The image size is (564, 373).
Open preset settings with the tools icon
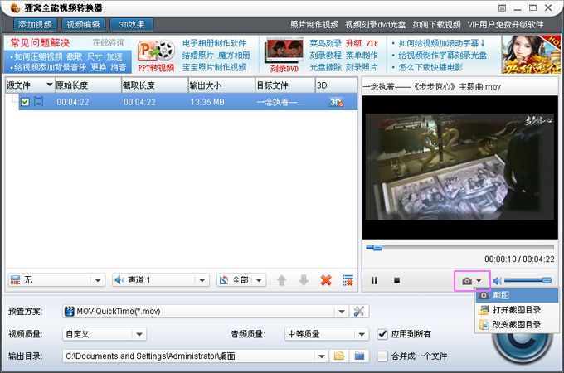tap(359, 311)
